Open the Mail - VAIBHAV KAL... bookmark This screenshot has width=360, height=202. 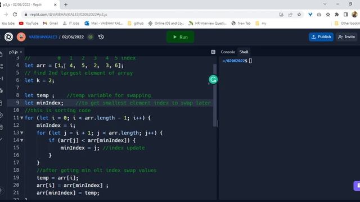pos(103,24)
